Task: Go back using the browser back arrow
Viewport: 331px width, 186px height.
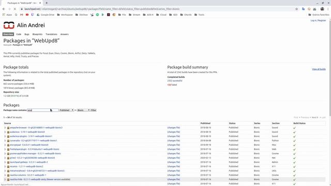Action: tap(4, 9)
